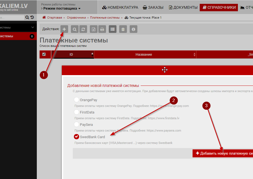Print the payment systems list
Viewport: 253px width, 179px height.
[102, 29]
